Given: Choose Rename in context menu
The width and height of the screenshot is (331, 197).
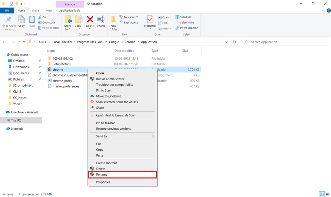Looking at the screenshot, I should click(102, 175).
